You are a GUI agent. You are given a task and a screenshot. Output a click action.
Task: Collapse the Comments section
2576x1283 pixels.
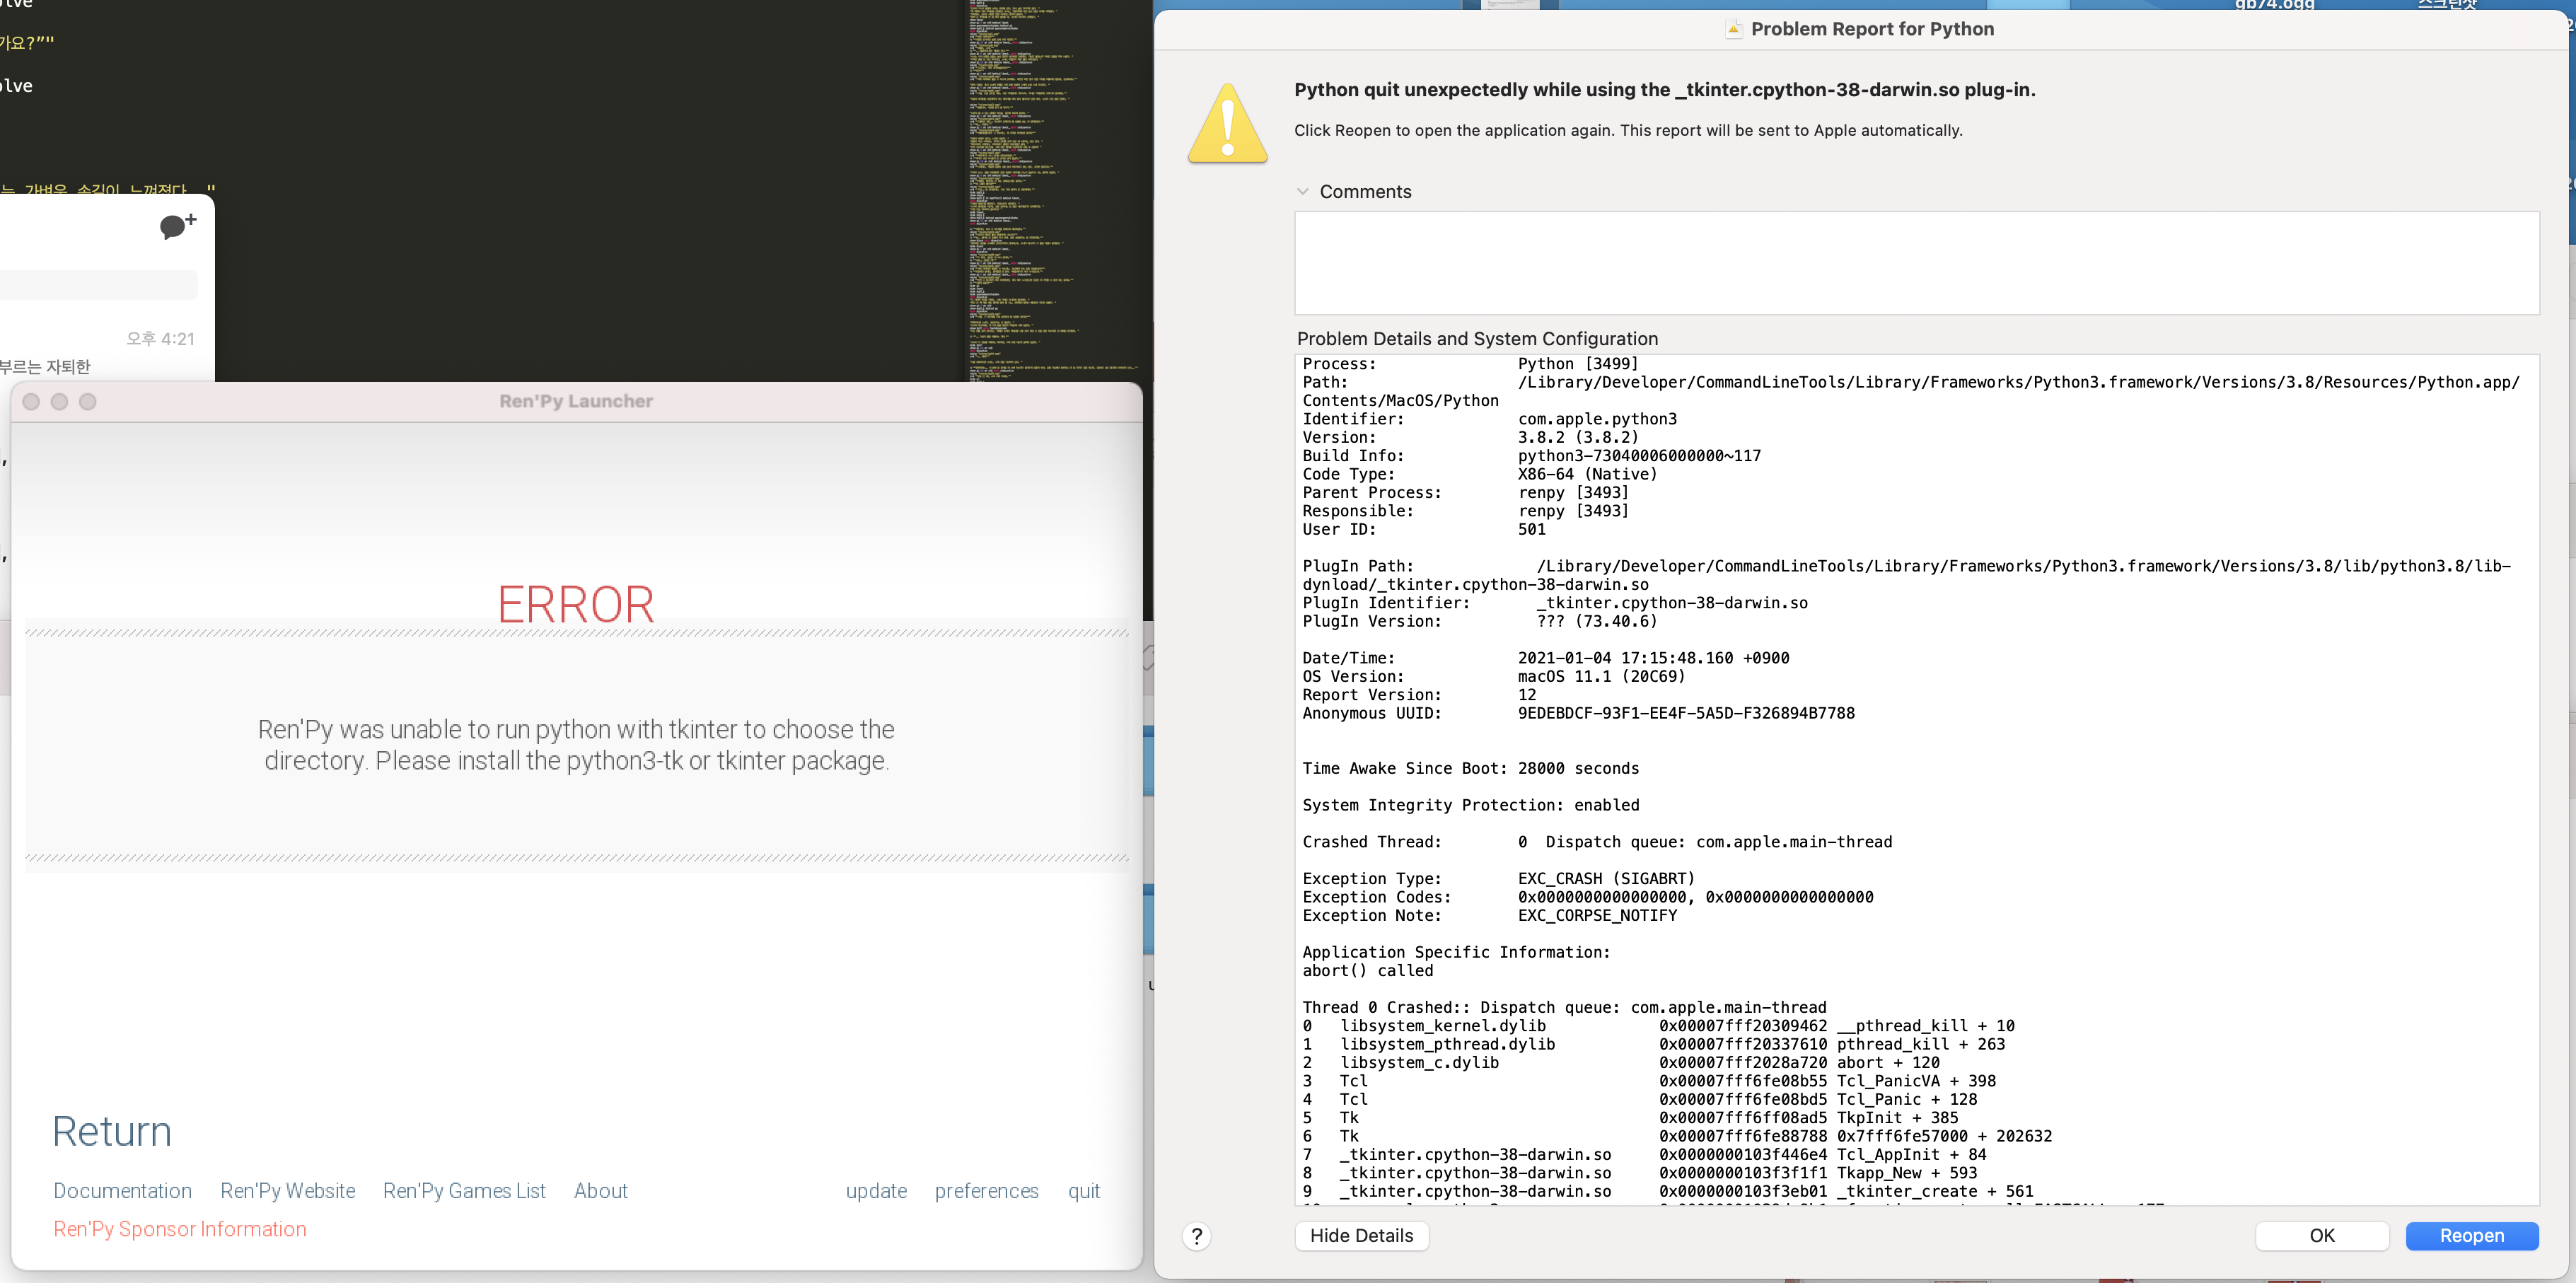1302,191
